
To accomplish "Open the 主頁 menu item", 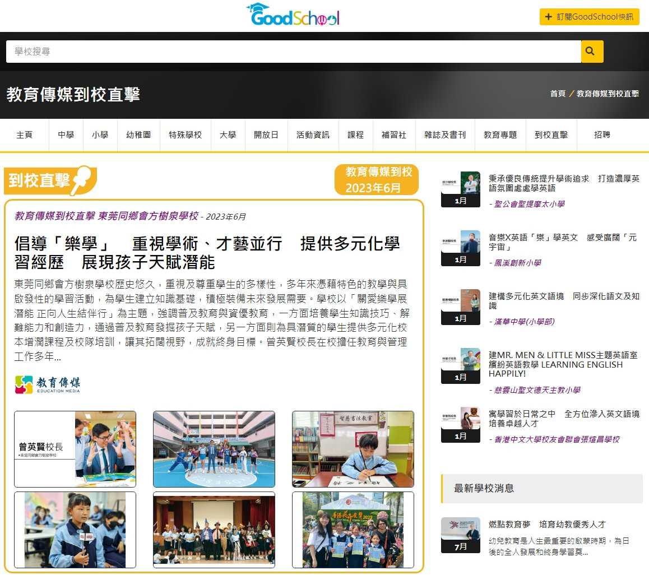I will pyautogui.click(x=25, y=135).
